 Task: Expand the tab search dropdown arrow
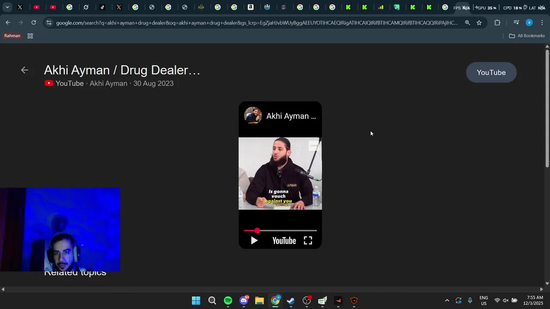click(x=7, y=7)
